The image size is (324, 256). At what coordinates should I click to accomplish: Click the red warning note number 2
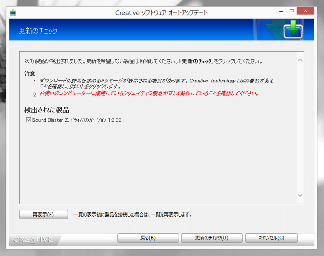[x=149, y=93]
